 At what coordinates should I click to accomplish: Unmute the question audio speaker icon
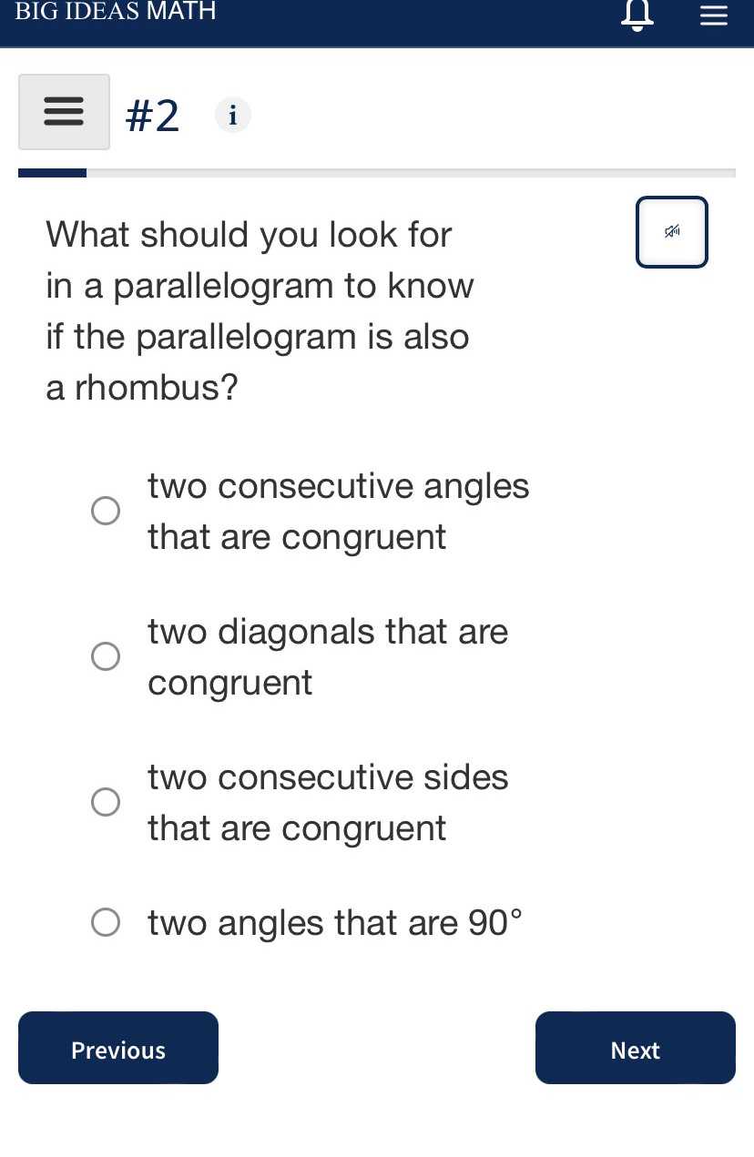(672, 231)
